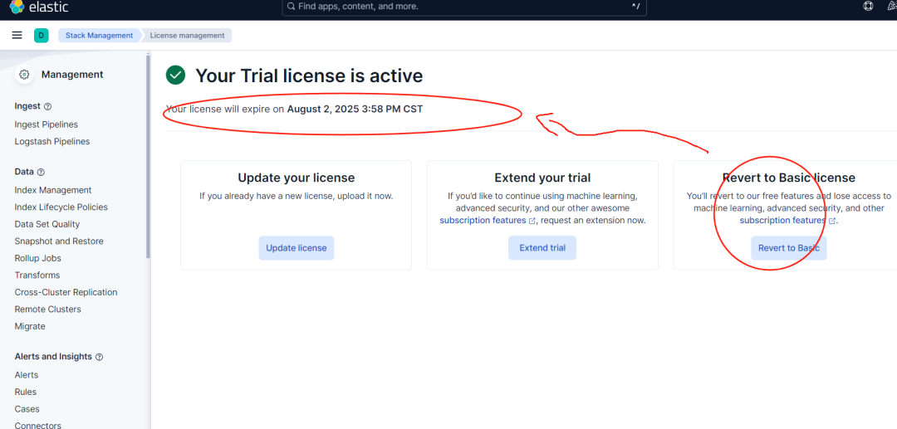Click the Update license button
897x429 pixels.
point(297,248)
